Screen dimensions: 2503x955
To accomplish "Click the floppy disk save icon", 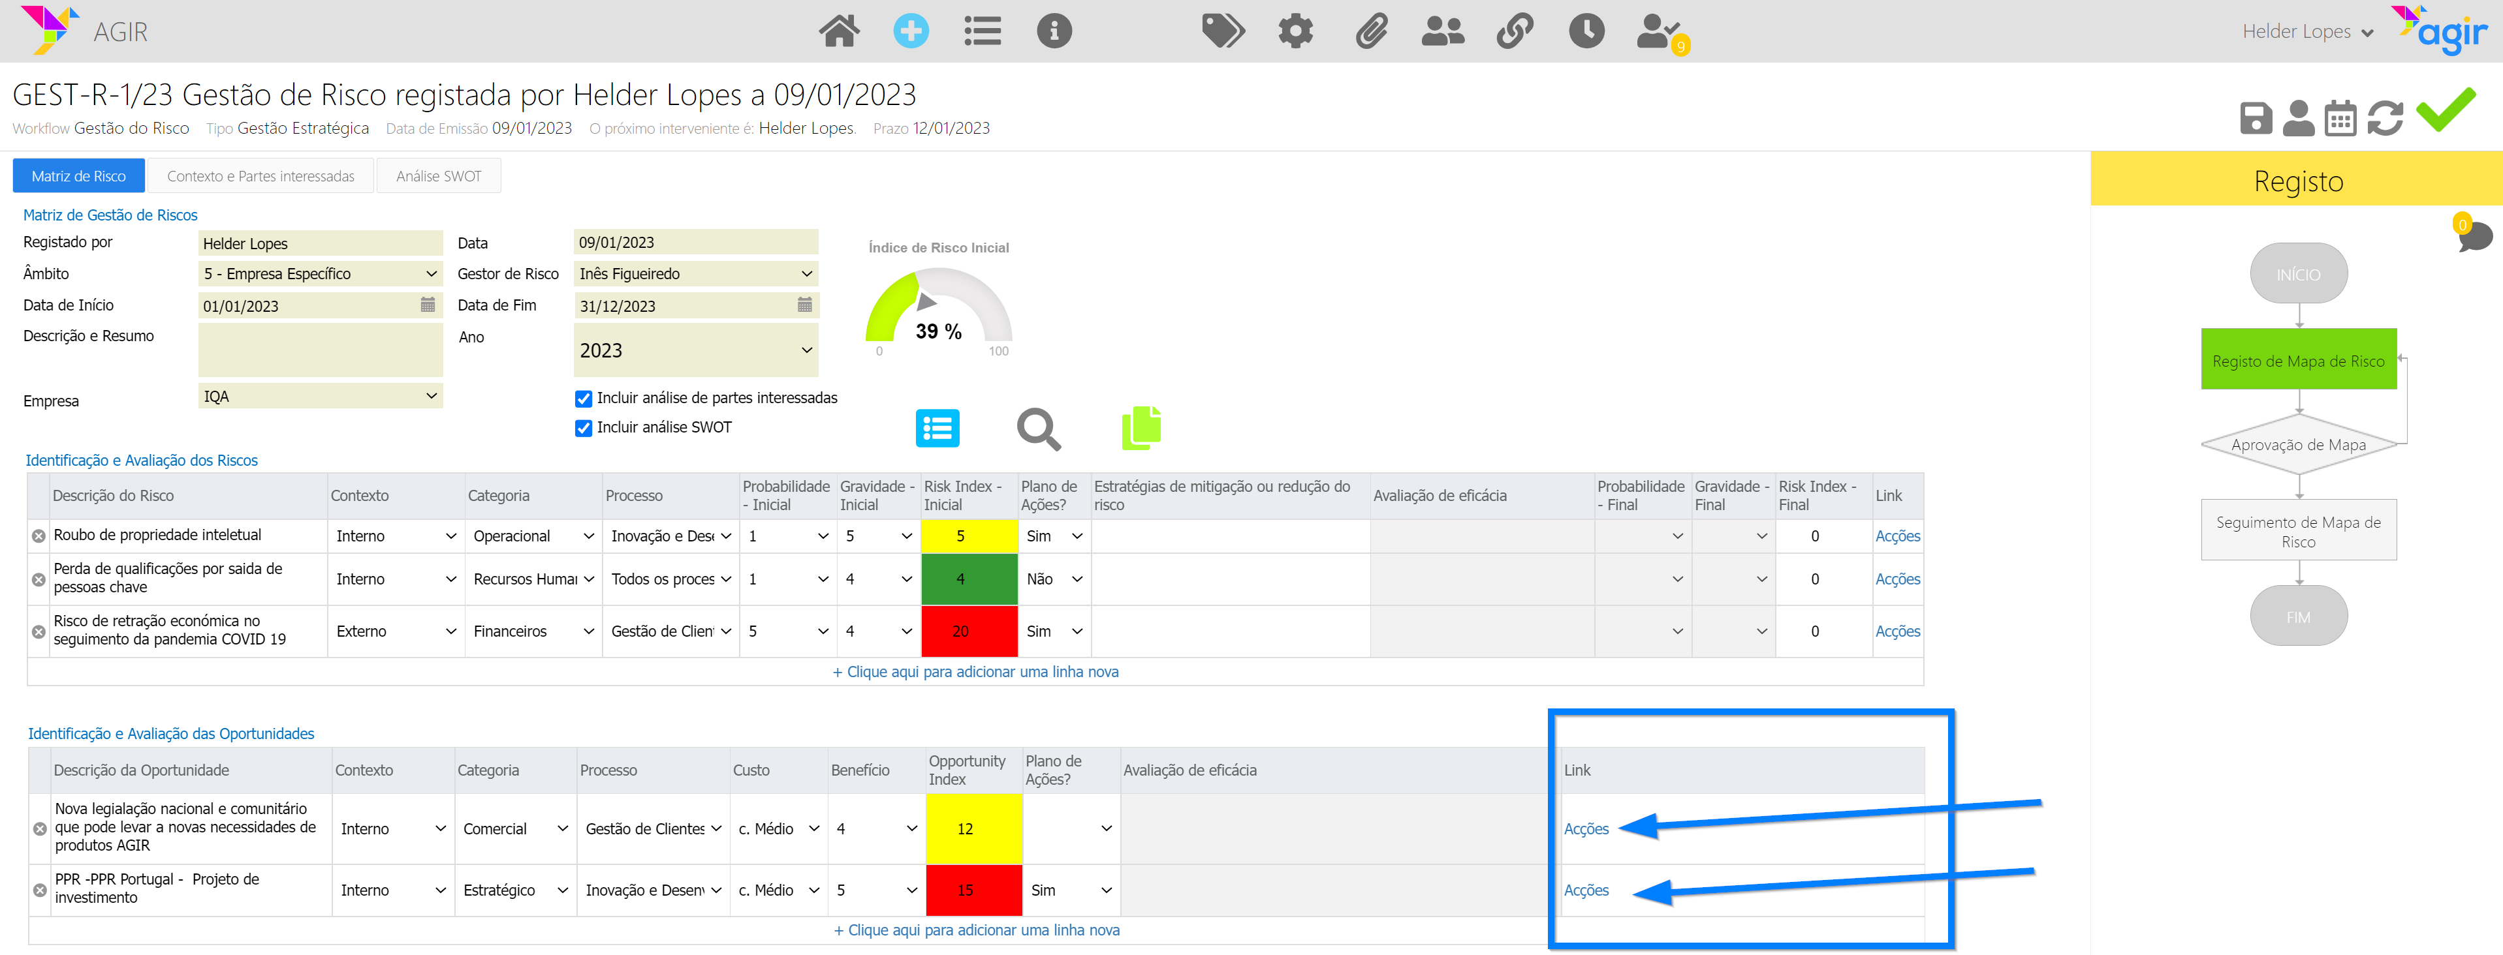I will 2255,119.
